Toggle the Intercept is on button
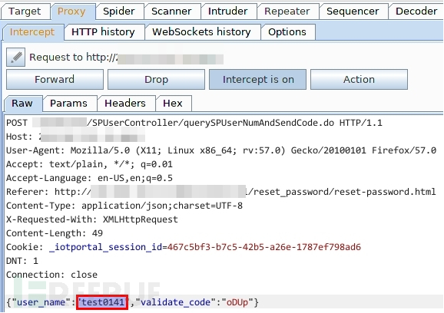 click(x=257, y=80)
